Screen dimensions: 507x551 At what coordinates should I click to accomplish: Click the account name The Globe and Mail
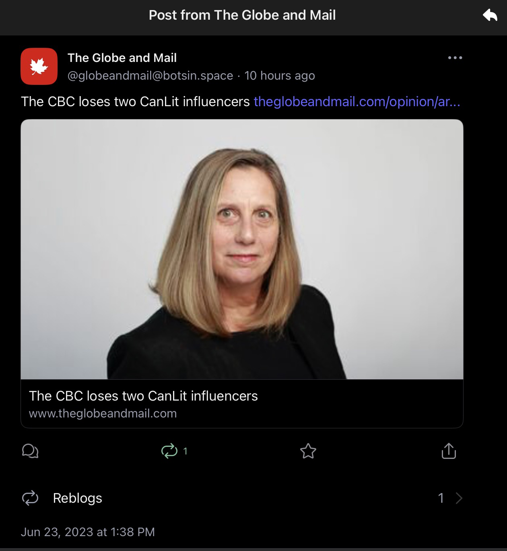(122, 58)
